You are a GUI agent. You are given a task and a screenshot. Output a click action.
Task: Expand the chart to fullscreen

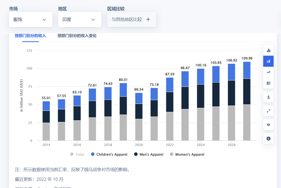coord(268,111)
